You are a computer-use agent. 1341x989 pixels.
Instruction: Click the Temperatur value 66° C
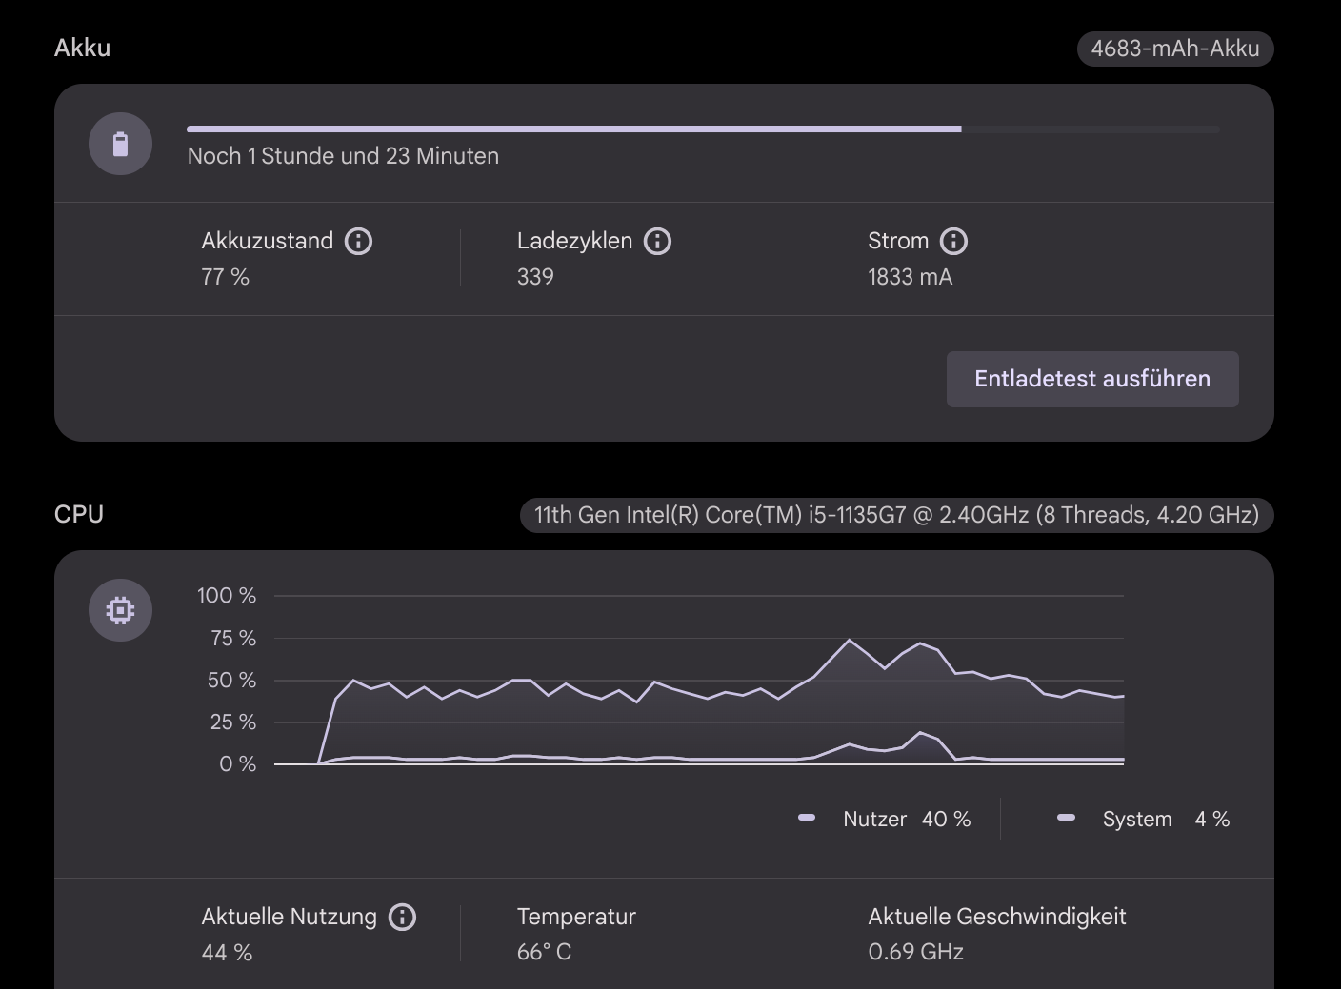544,952
